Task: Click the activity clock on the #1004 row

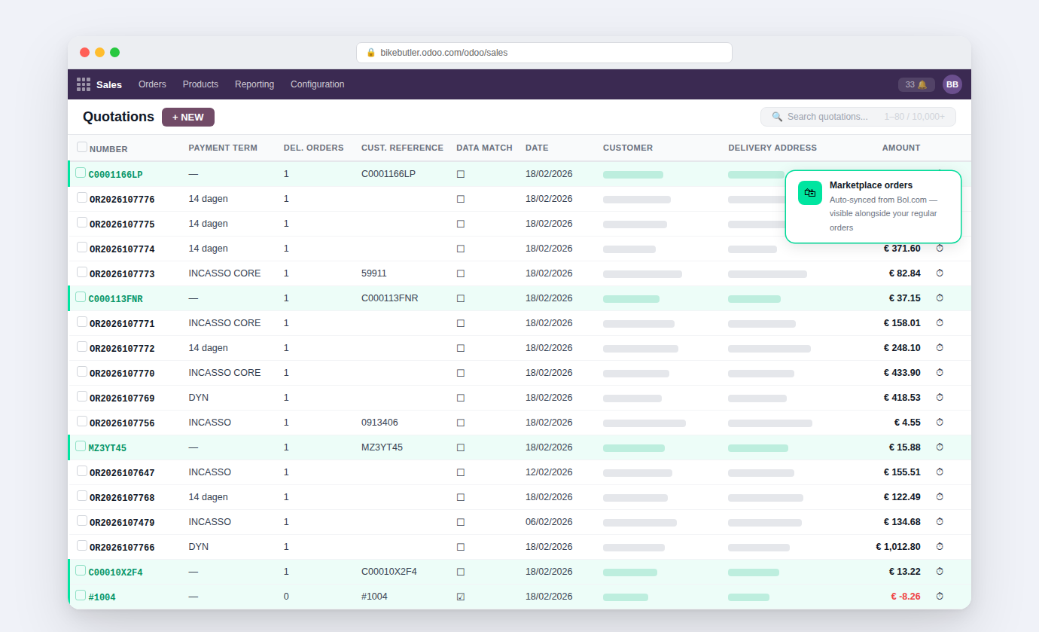Action: (939, 596)
